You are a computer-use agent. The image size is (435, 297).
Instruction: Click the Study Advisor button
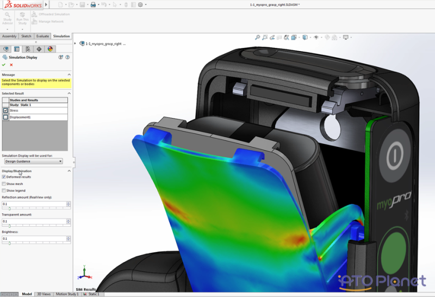tap(8, 18)
